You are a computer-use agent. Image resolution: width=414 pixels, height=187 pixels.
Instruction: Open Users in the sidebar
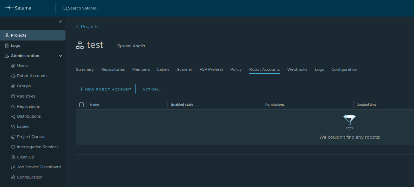[23, 66]
